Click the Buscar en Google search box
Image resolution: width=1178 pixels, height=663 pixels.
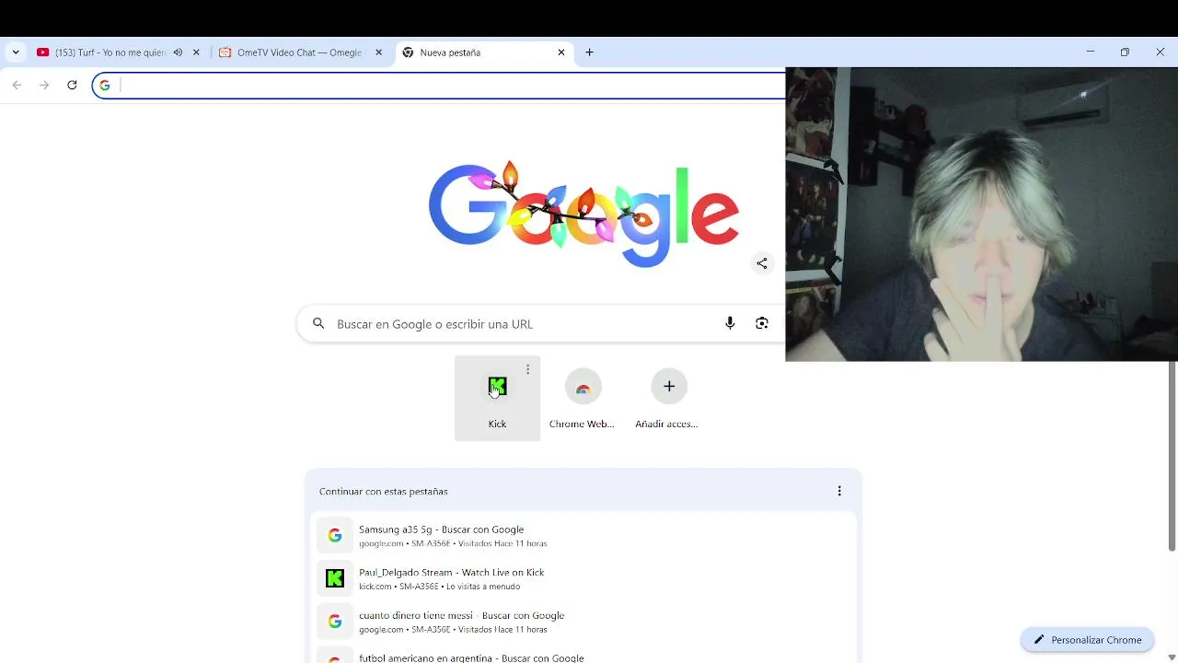click(x=540, y=324)
